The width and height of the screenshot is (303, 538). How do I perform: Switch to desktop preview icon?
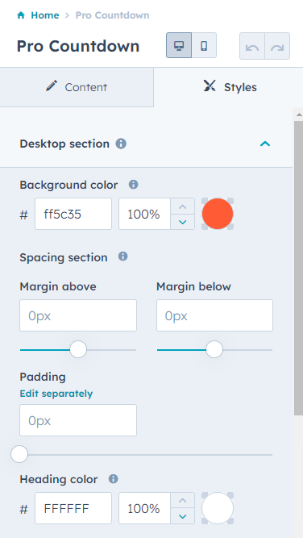179,46
